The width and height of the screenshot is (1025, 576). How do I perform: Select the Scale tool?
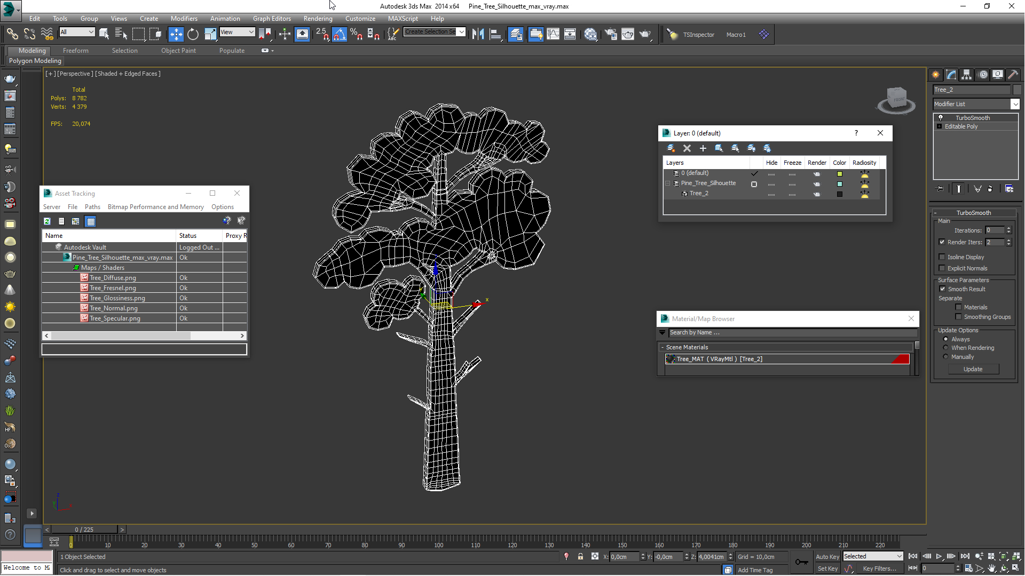[210, 35]
